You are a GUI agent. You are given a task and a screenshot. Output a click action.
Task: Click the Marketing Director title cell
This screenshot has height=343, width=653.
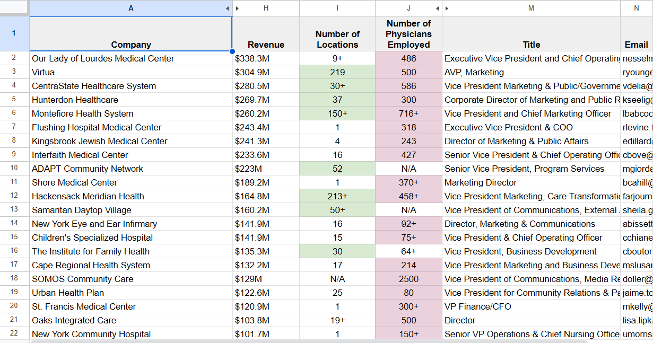(x=531, y=182)
